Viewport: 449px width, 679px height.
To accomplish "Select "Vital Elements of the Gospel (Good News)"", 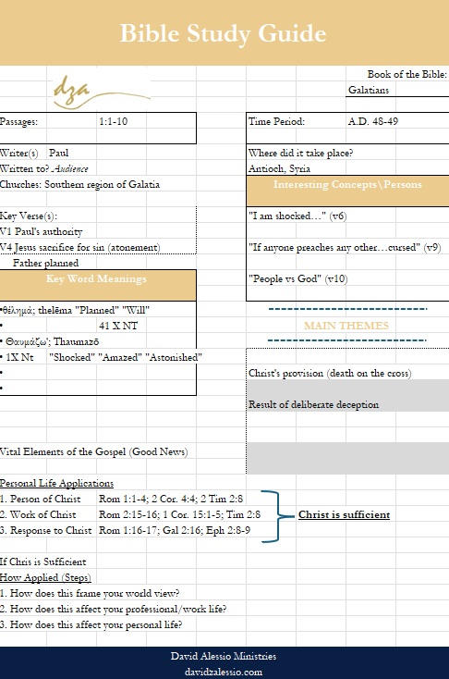I will pos(94,451).
